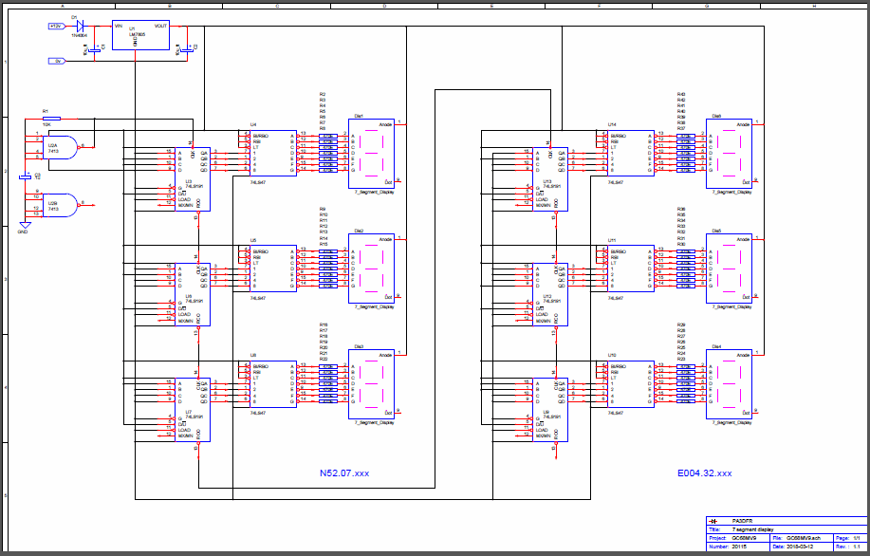Click the E004.32.xxx text label

pos(704,473)
